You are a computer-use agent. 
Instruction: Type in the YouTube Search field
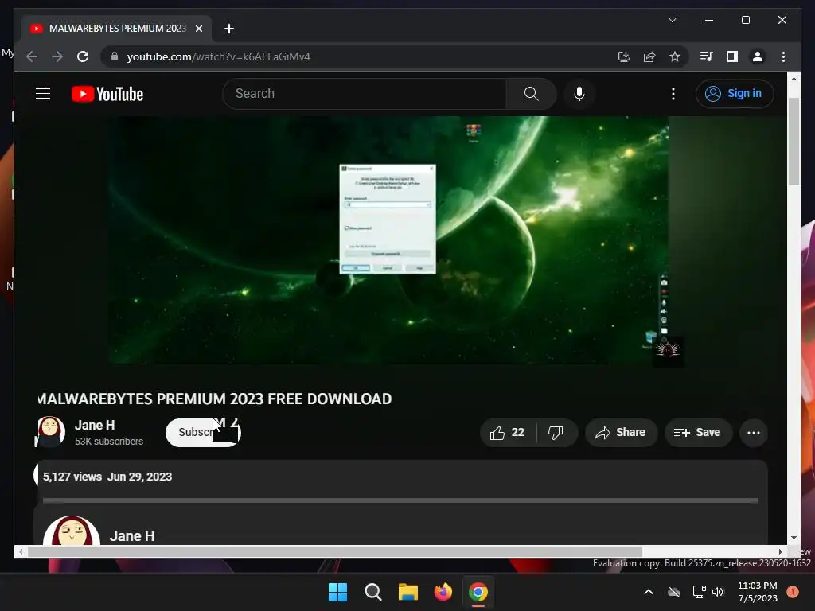[x=365, y=94]
